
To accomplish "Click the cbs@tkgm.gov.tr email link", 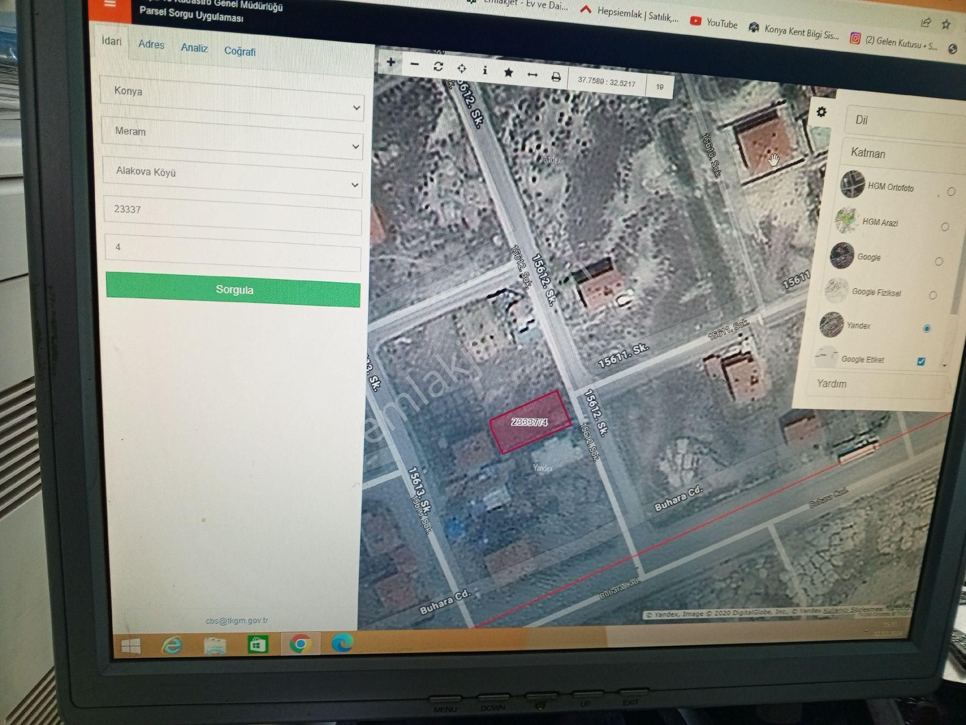I will click(237, 621).
